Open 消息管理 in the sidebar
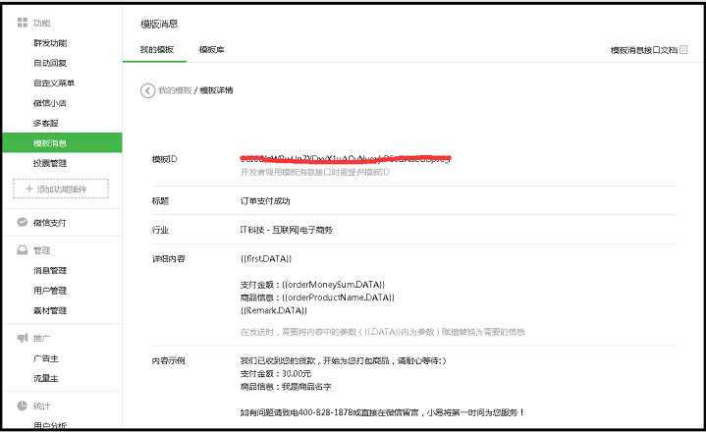 pyautogui.click(x=50, y=270)
